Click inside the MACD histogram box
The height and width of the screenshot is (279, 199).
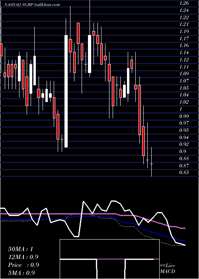pos(109,259)
